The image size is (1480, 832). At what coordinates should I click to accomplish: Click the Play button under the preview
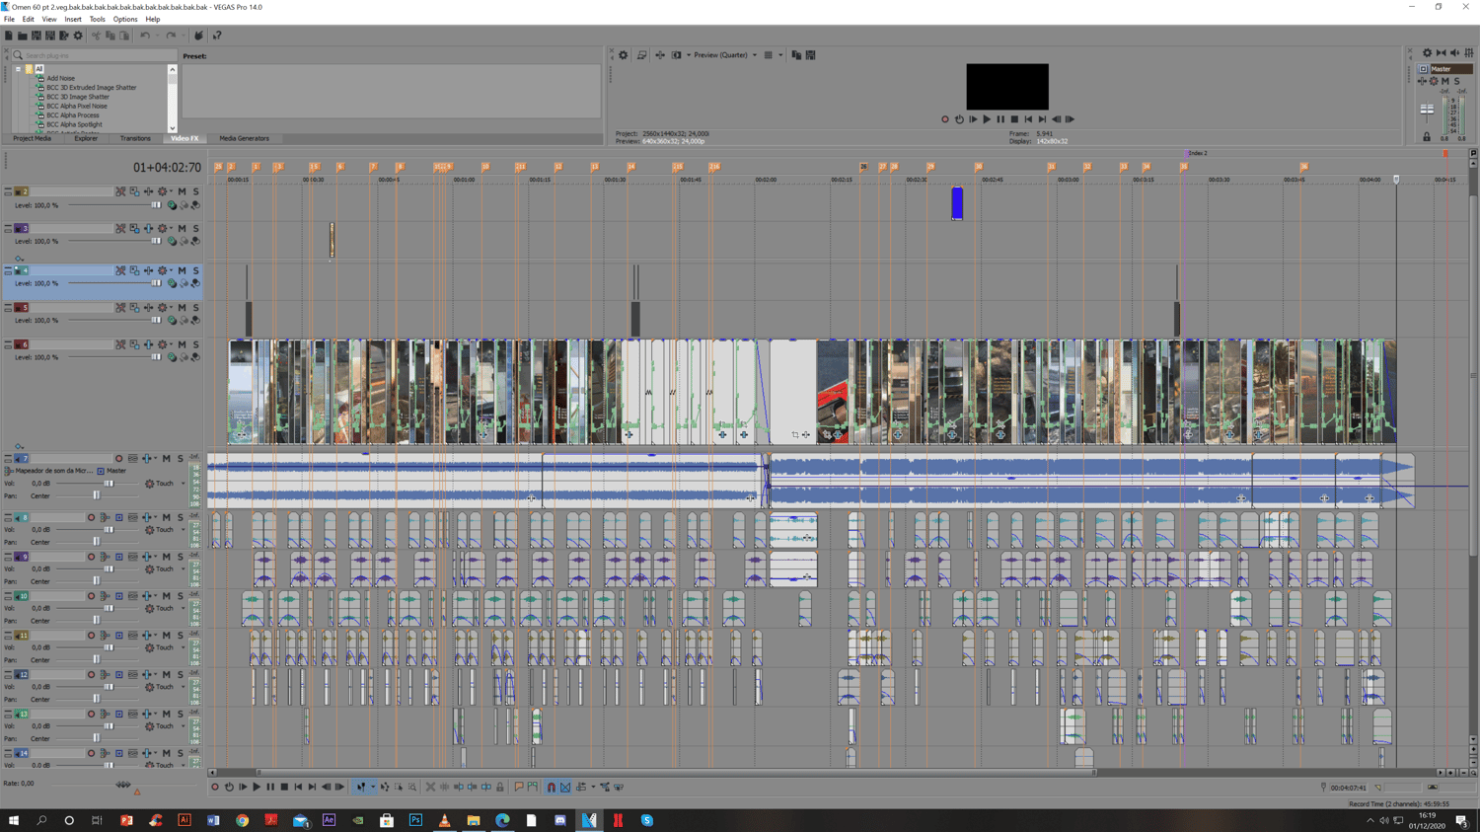click(987, 119)
